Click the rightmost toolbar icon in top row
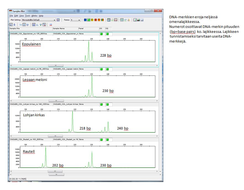The height and width of the screenshot is (190, 244). (142, 20)
